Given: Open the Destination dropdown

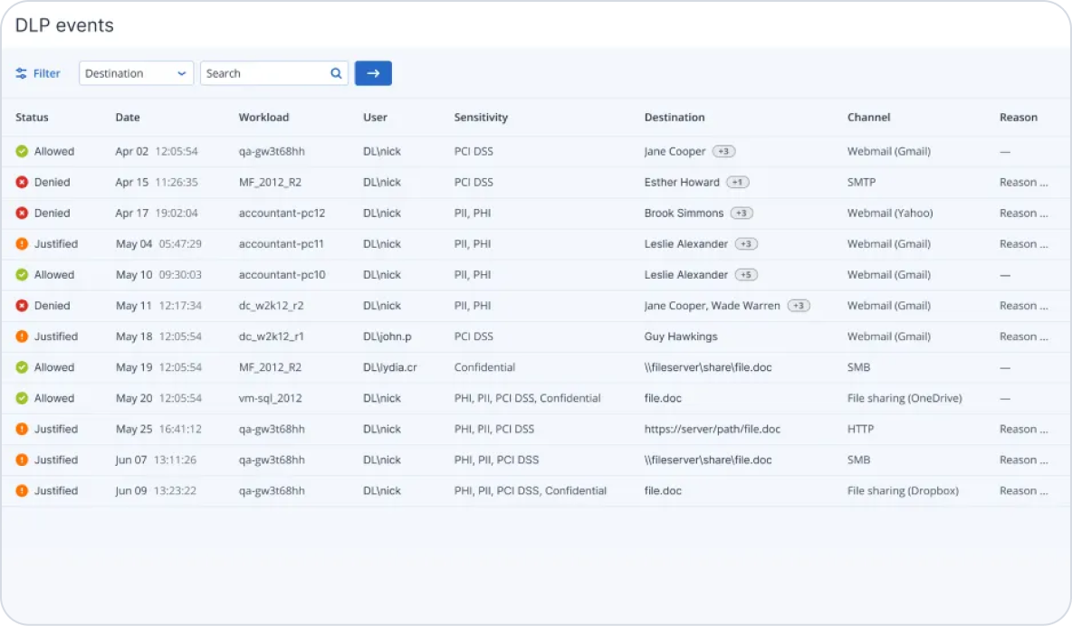Looking at the screenshot, I should point(137,73).
